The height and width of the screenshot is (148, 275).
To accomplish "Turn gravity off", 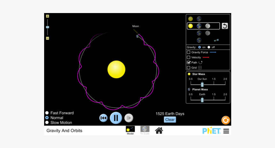I will coord(209,47).
